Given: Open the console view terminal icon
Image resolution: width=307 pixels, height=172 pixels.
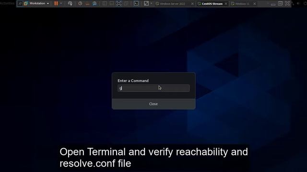Looking at the screenshot, I should tap(136, 3).
